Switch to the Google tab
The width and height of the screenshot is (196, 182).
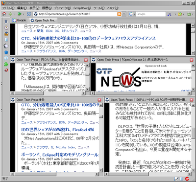20,20
